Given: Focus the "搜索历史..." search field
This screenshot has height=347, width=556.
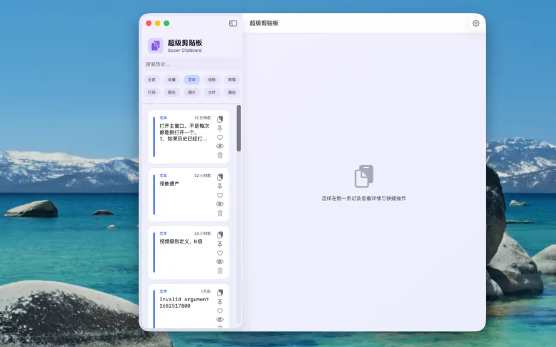Looking at the screenshot, I should tap(192, 64).
